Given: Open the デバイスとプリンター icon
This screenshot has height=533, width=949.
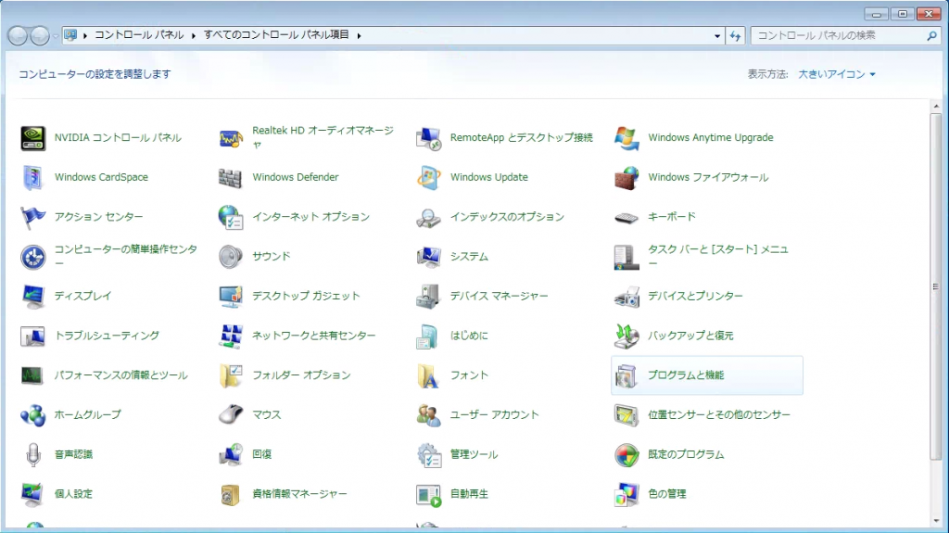Looking at the screenshot, I should (626, 297).
